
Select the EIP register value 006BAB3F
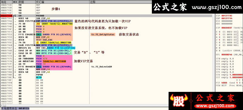[227, 28]
